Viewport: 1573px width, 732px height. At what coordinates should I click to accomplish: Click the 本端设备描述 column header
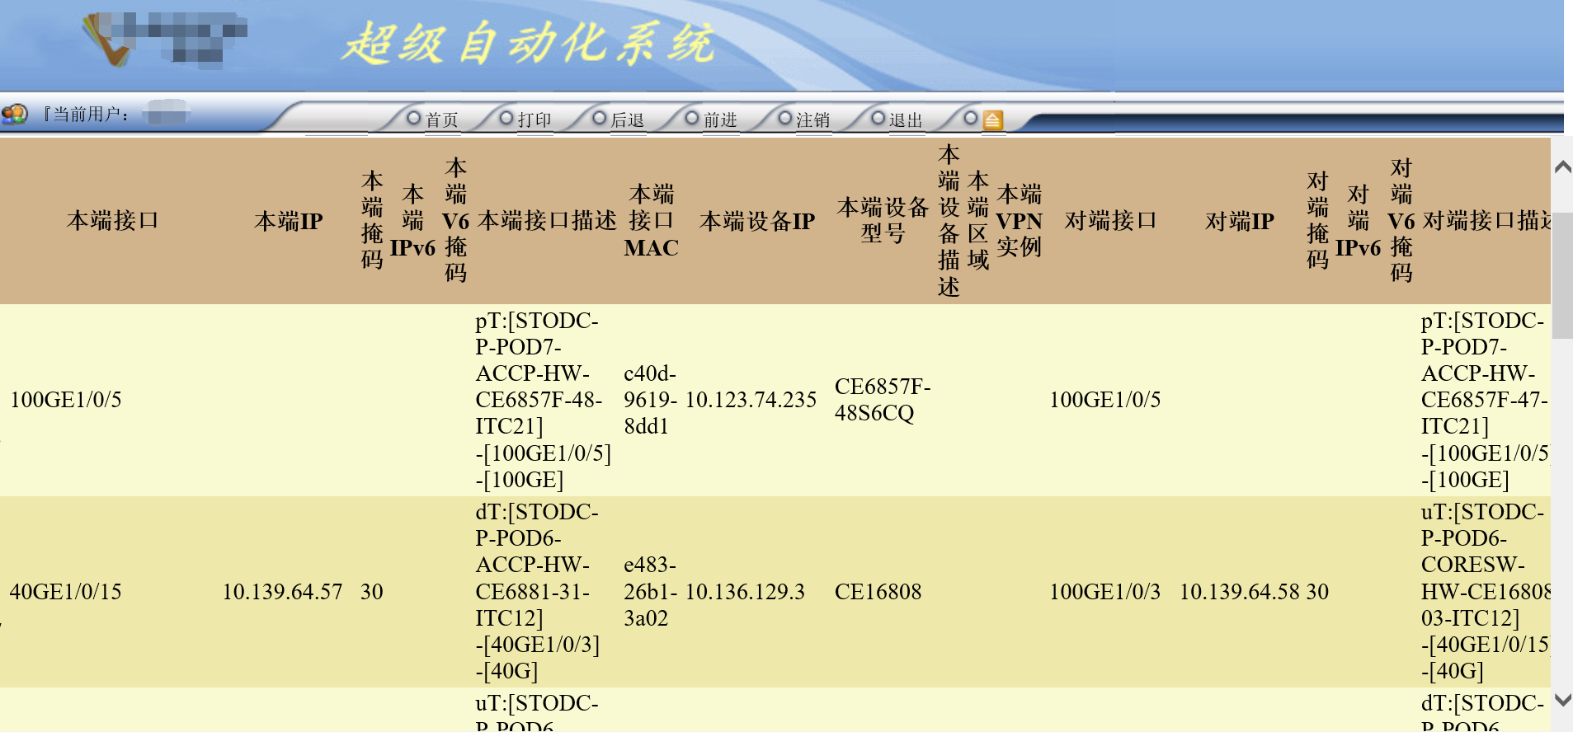point(949,221)
